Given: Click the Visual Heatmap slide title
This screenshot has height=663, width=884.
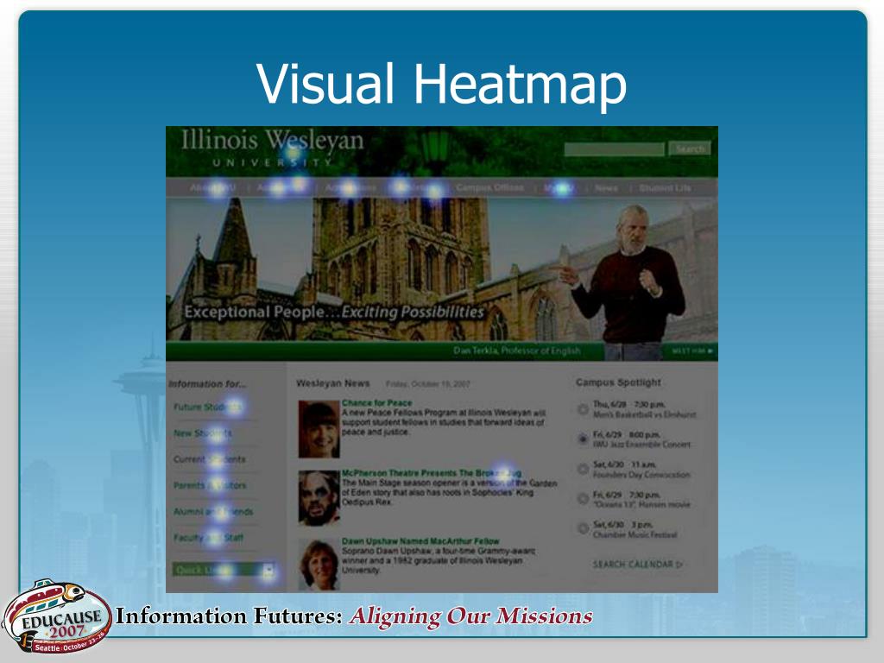Looking at the screenshot, I should click(x=441, y=84).
